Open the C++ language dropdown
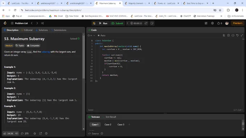This screenshot has width=246, height=138. (91, 35)
